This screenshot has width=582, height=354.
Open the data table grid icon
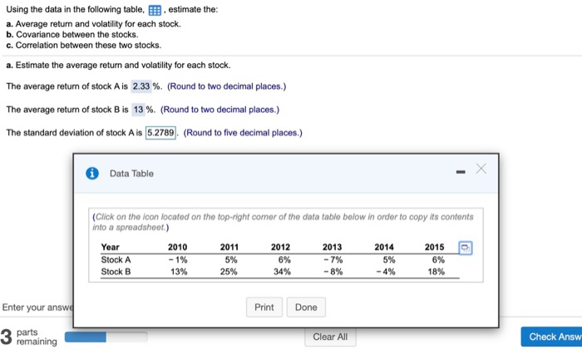[x=156, y=12]
